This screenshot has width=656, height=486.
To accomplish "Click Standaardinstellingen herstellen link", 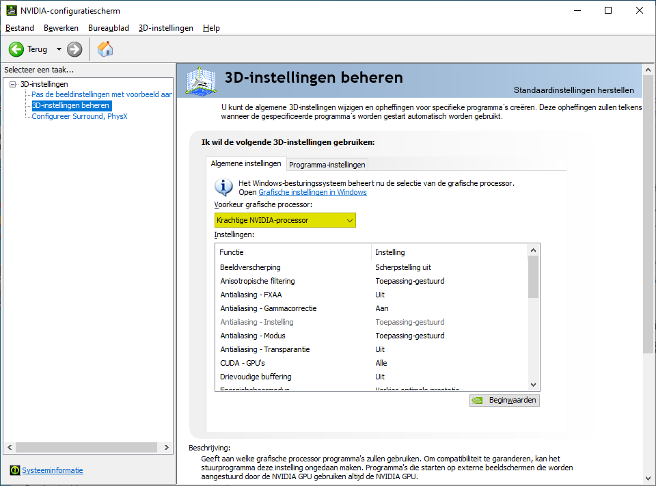I will pyautogui.click(x=573, y=90).
